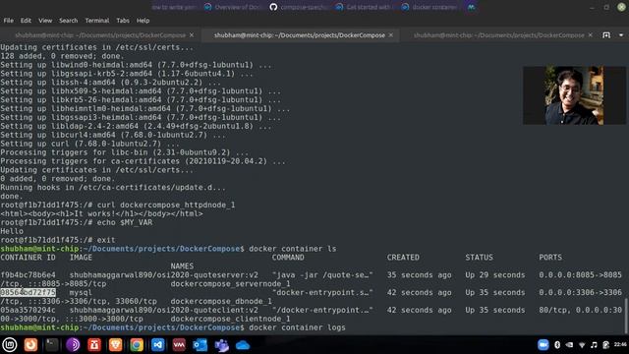Viewport: 629px width, 354px height.
Task: Click the CREATED column header
Action: (x=403, y=258)
